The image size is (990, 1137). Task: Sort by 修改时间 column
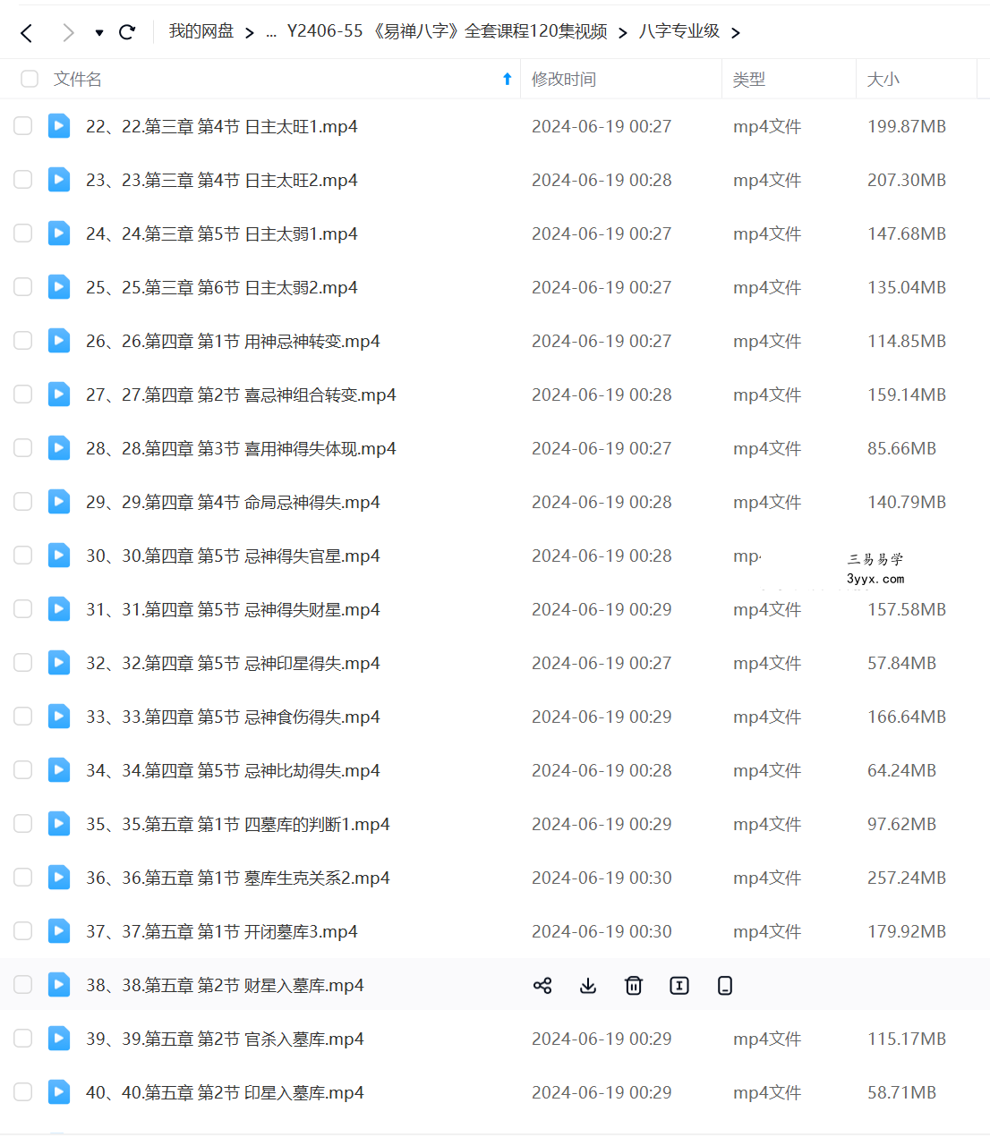click(564, 80)
